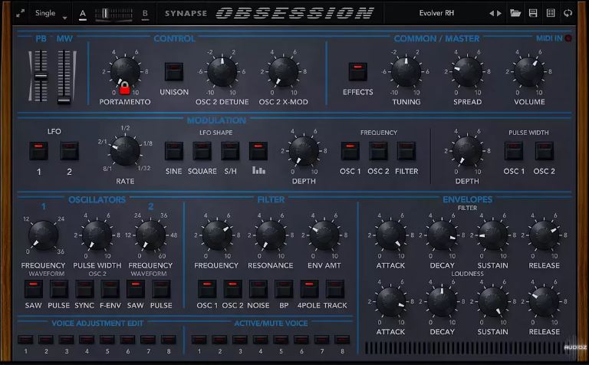Go to next preset arrow
The height and width of the screenshot is (365, 589).
499,14
